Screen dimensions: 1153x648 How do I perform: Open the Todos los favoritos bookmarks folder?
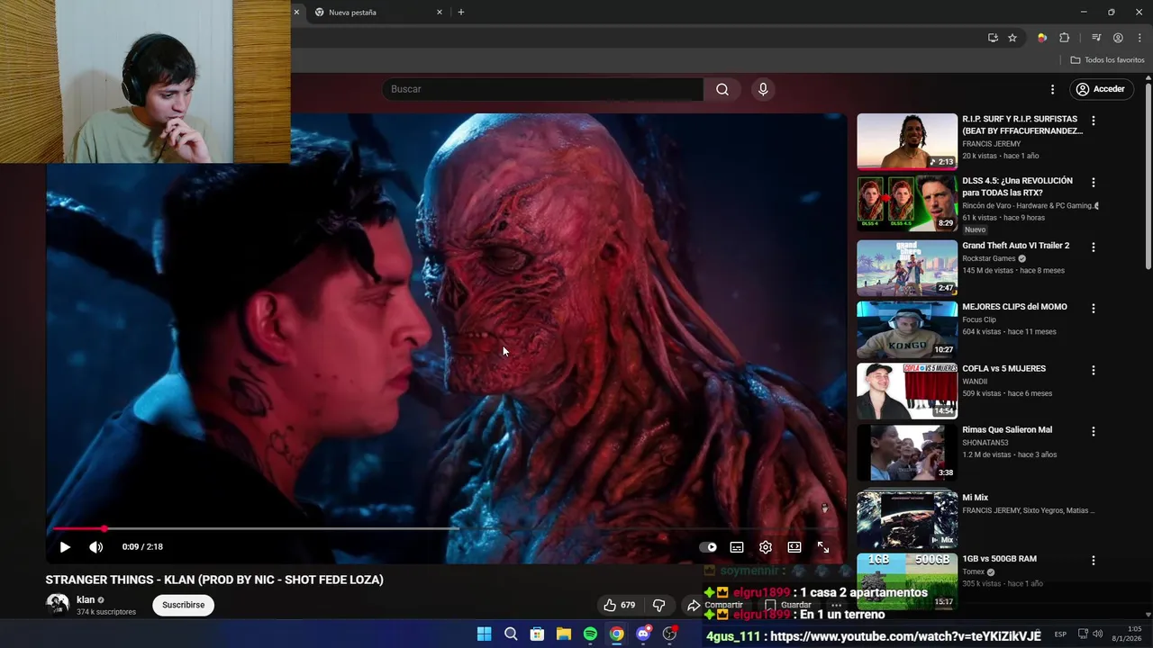pyautogui.click(x=1107, y=60)
